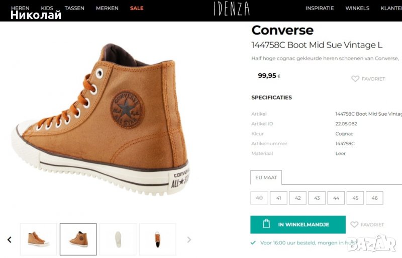Open the MERKEN menu
The height and width of the screenshot is (258, 402).
[x=107, y=8]
